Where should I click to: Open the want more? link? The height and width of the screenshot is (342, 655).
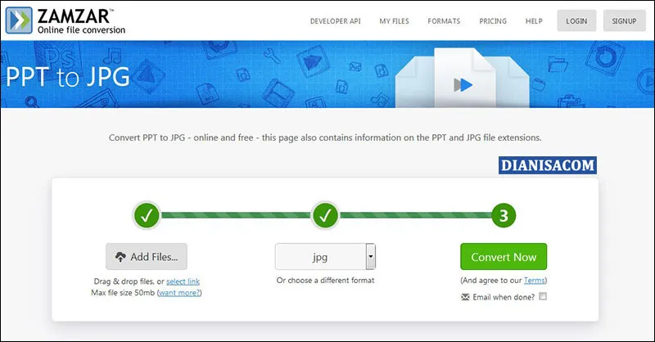point(179,292)
